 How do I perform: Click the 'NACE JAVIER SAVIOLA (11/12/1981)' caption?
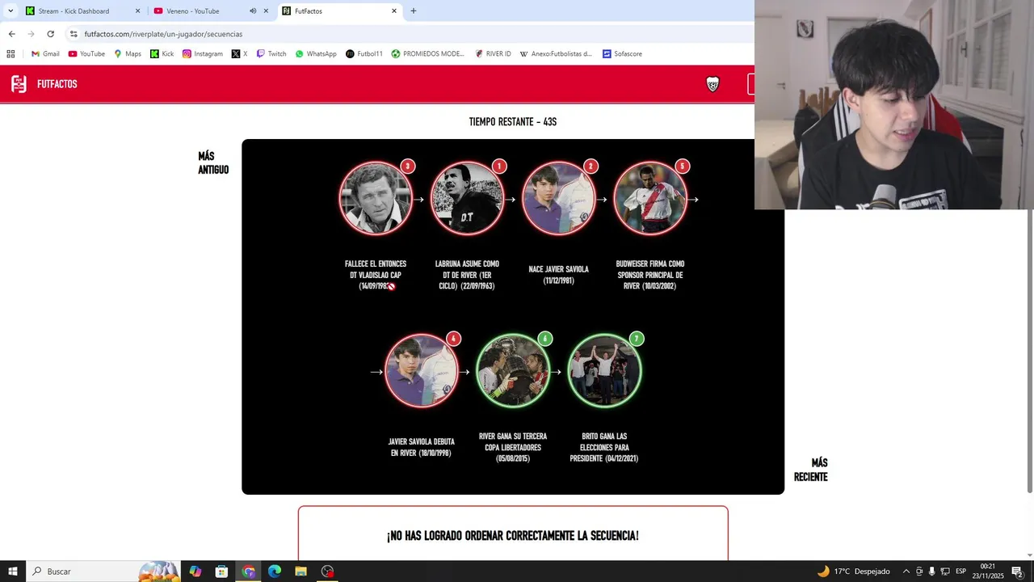click(559, 275)
